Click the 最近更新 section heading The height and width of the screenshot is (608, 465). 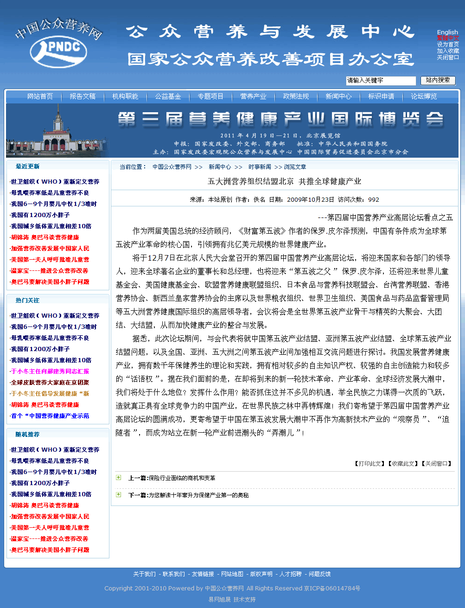(27, 166)
